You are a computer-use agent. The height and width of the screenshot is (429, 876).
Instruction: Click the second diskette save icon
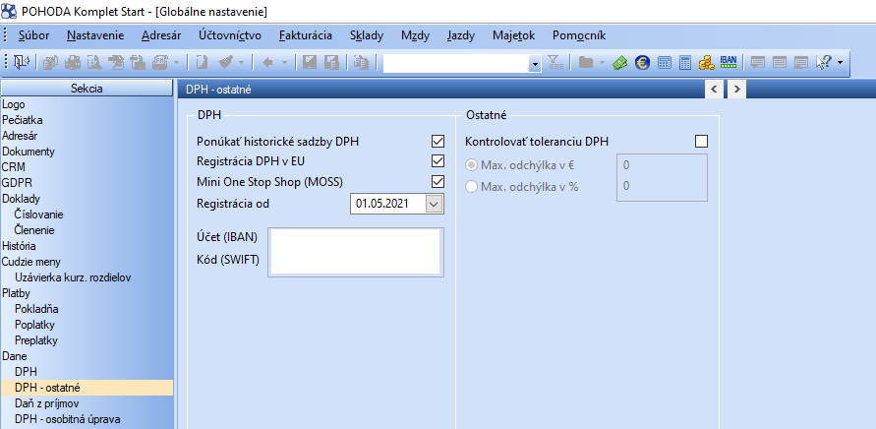330,63
